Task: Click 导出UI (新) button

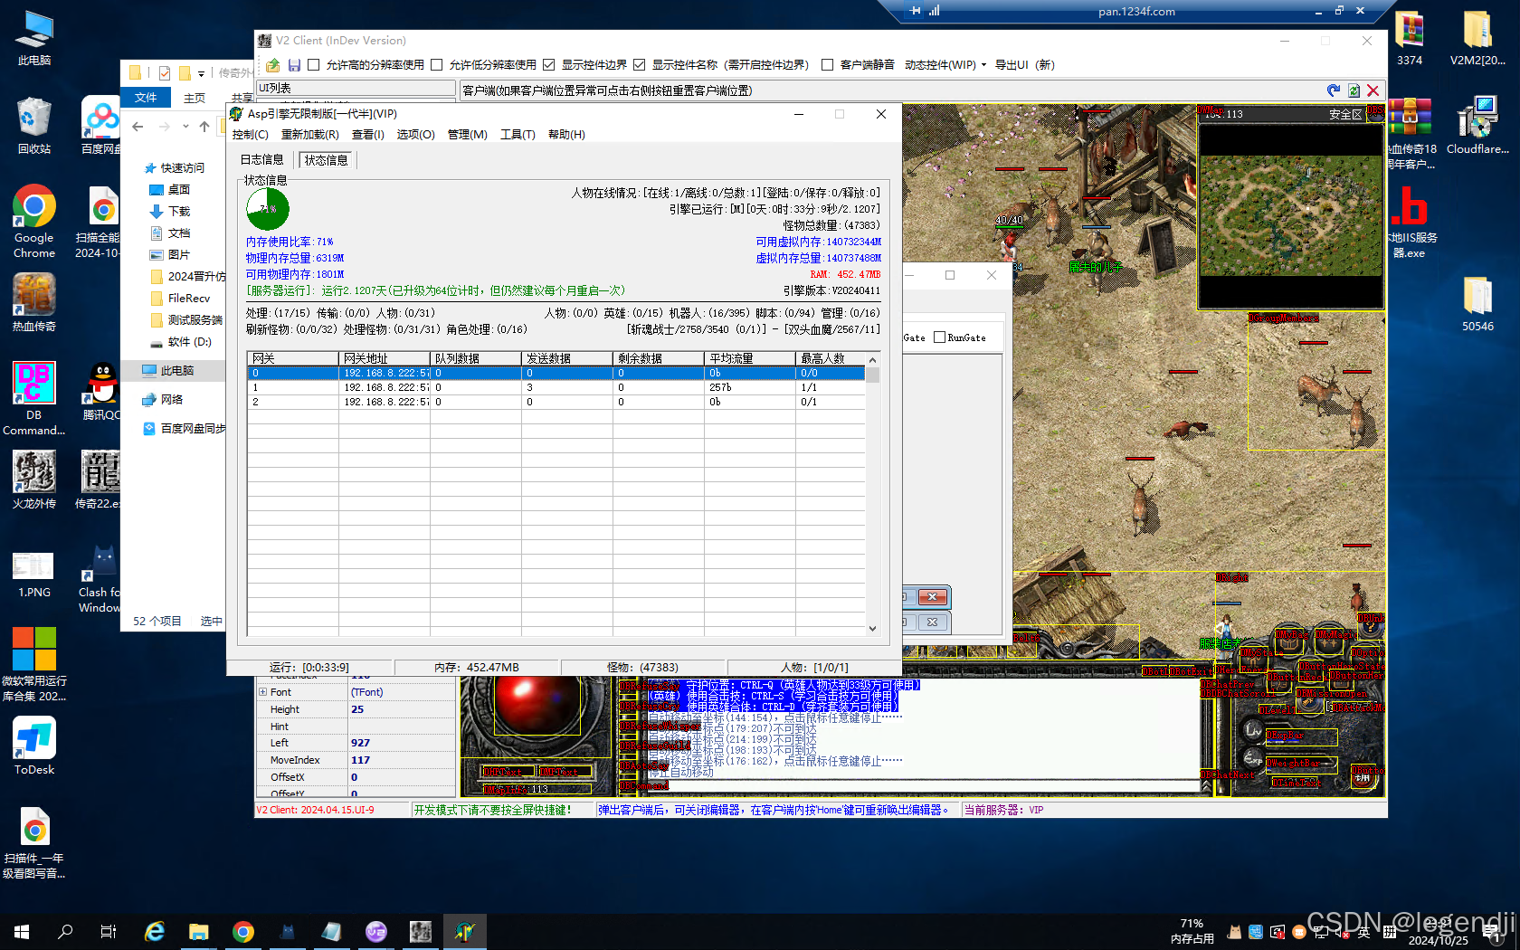Action: (1024, 65)
